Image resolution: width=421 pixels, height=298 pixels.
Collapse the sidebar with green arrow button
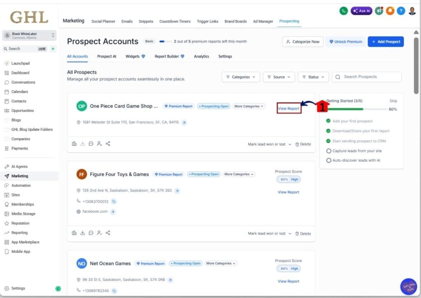coord(58,289)
